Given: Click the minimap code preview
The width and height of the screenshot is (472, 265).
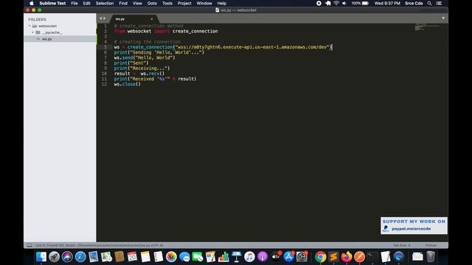Looking at the screenshot, I should pos(428,26).
